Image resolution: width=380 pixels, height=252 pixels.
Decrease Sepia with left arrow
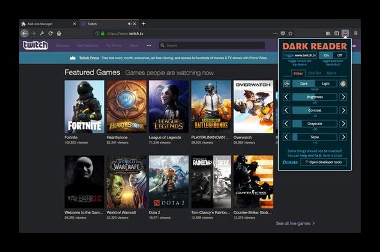pos(286,137)
